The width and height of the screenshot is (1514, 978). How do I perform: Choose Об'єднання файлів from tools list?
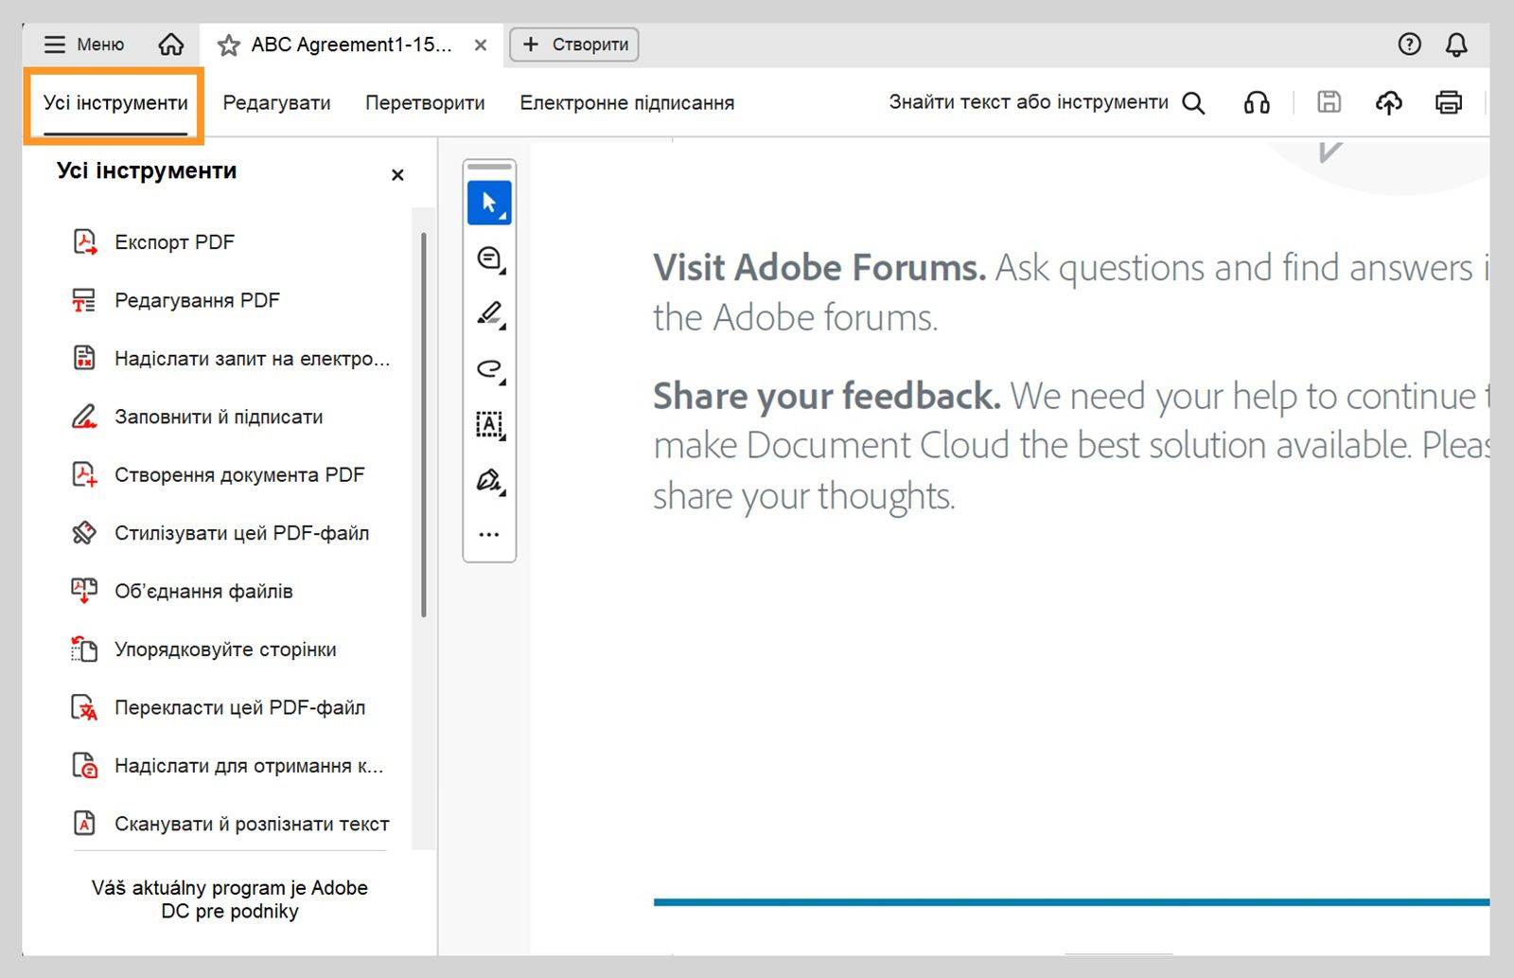pos(203,592)
